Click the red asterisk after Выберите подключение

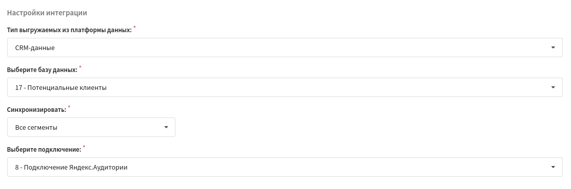tap(84, 147)
